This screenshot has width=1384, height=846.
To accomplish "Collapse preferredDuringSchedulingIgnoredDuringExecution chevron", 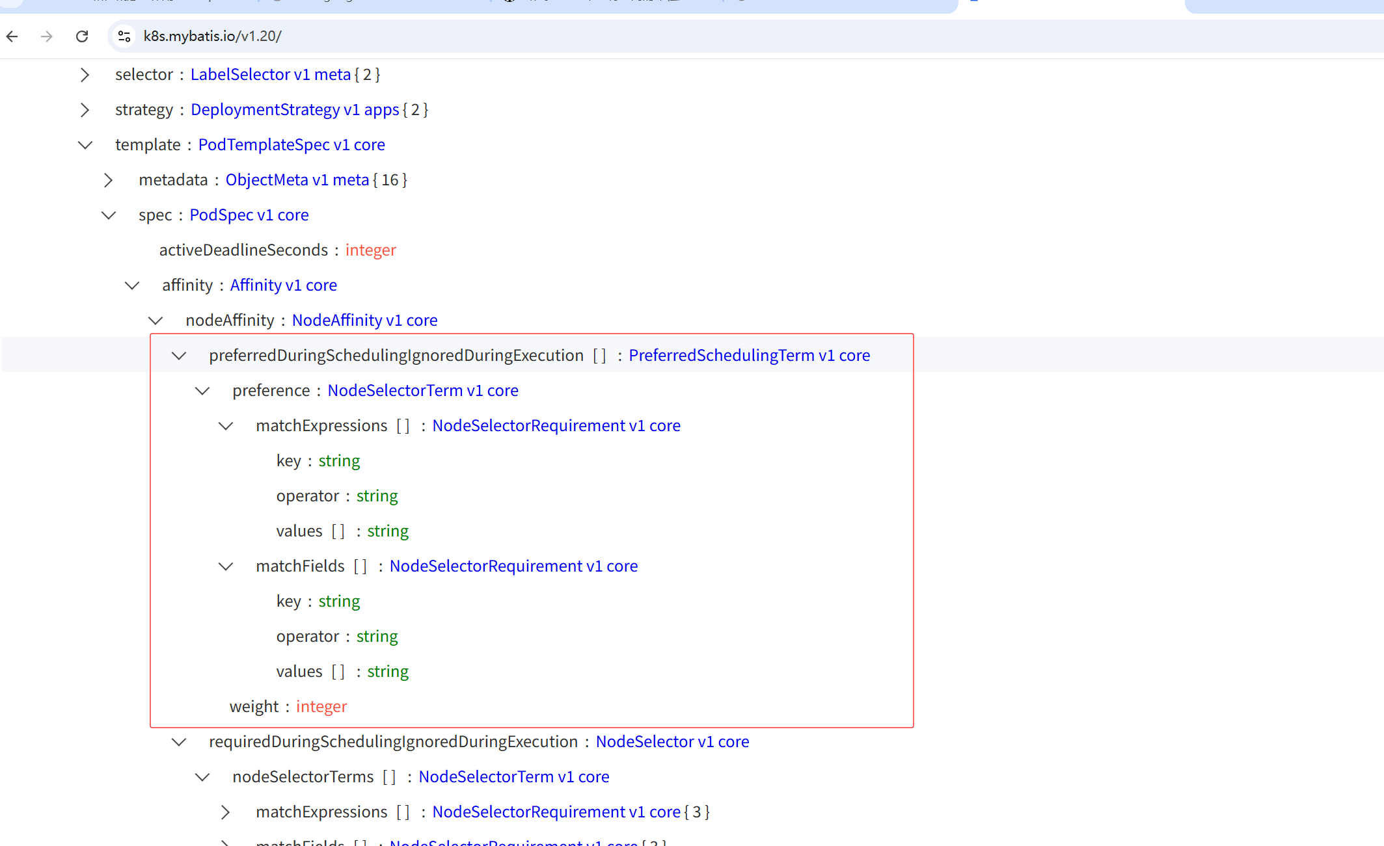I will point(179,356).
